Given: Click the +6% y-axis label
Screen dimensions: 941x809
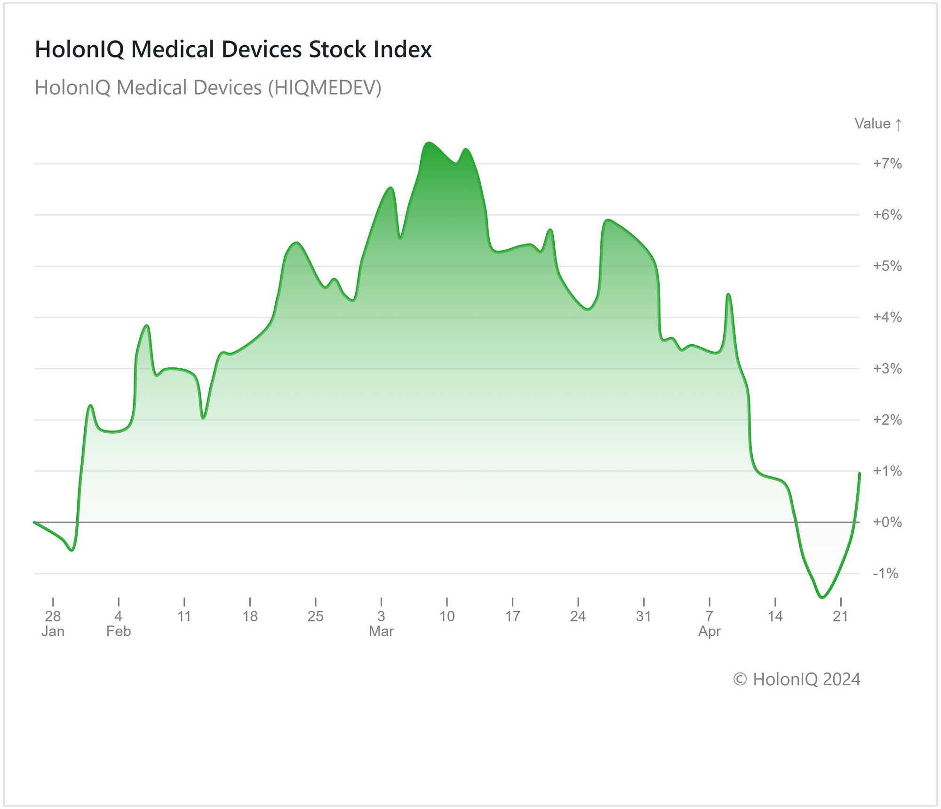Looking at the screenshot, I should (x=887, y=215).
